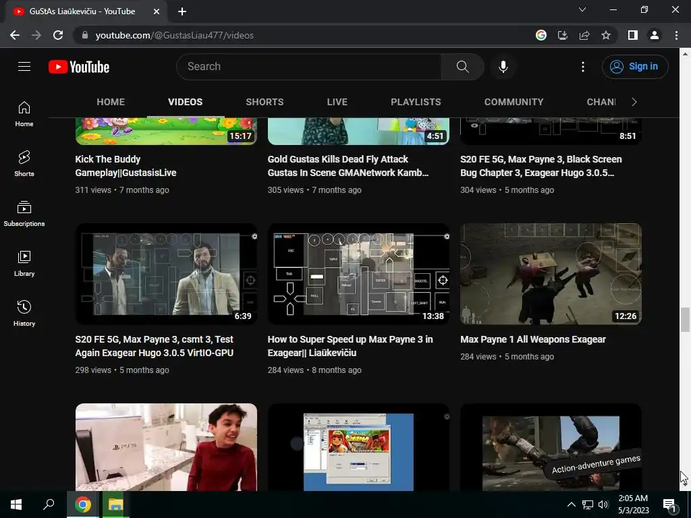691x518 pixels.
Task: Reload the current page
Action: (x=58, y=35)
